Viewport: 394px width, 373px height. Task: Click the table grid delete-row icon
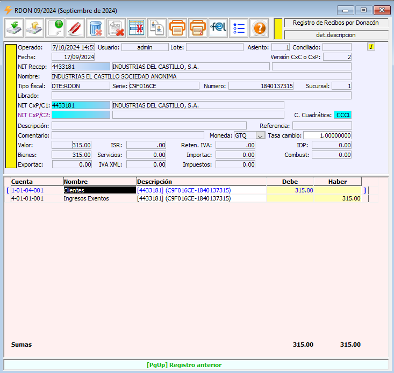[x=137, y=27]
